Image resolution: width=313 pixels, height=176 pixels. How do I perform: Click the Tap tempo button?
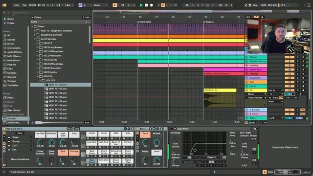24,5
